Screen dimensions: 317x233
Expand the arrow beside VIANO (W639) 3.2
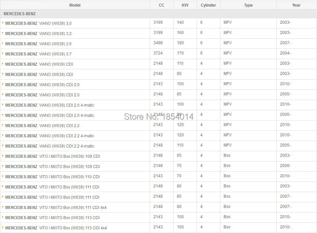tap(3, 33)
